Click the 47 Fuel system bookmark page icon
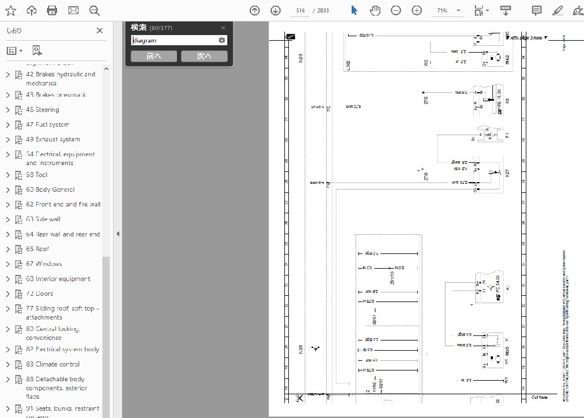Image resolution: width=584 pixels, height=418 pixels. 19,125
